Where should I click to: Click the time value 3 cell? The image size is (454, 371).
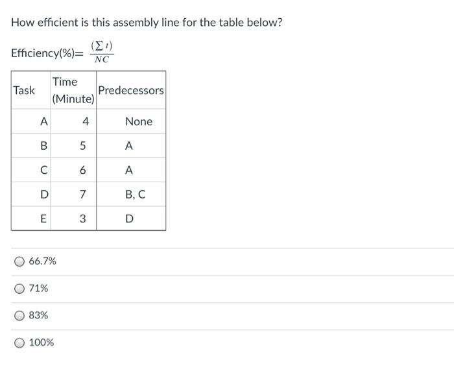[83, 219]
